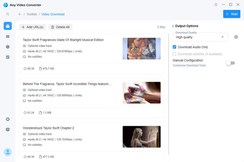The image size is (244, 162).
Task: Click file size icon beside 476.7 KB
Action: pyautogui.click(x=40, y=69)
